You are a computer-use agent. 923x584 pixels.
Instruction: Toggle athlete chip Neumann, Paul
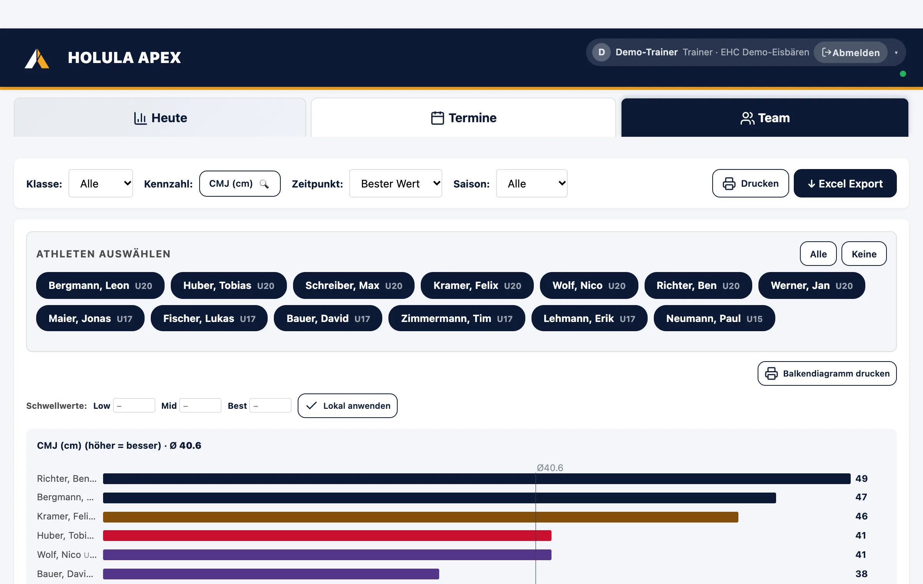pos(715,318)
